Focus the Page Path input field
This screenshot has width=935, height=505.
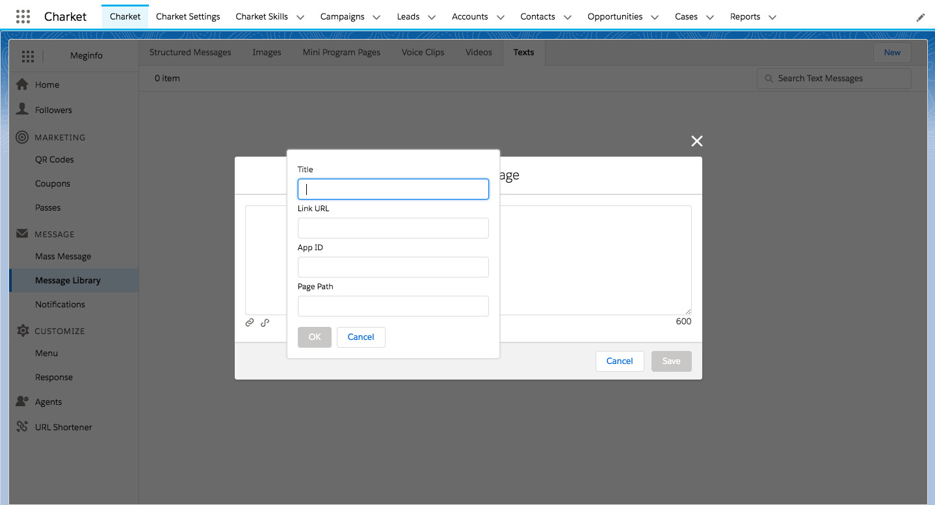click(x=393, y=306)
